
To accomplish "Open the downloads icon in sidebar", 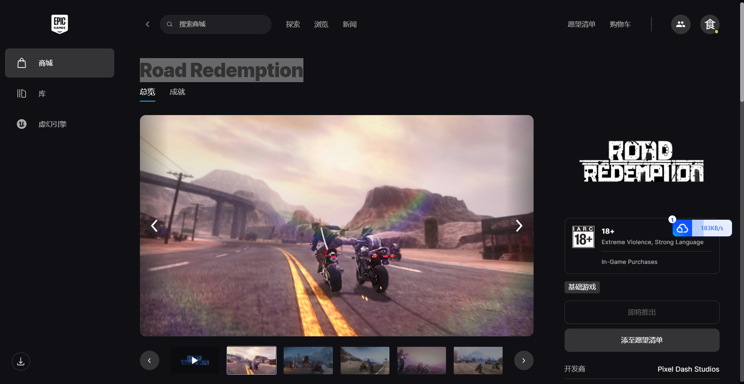I will click(21, 362).
